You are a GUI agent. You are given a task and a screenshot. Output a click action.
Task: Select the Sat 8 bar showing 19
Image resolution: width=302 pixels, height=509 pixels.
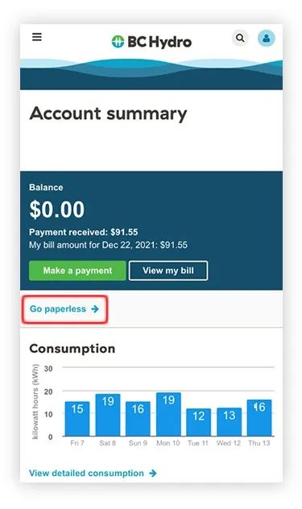(x=108, y=415)
